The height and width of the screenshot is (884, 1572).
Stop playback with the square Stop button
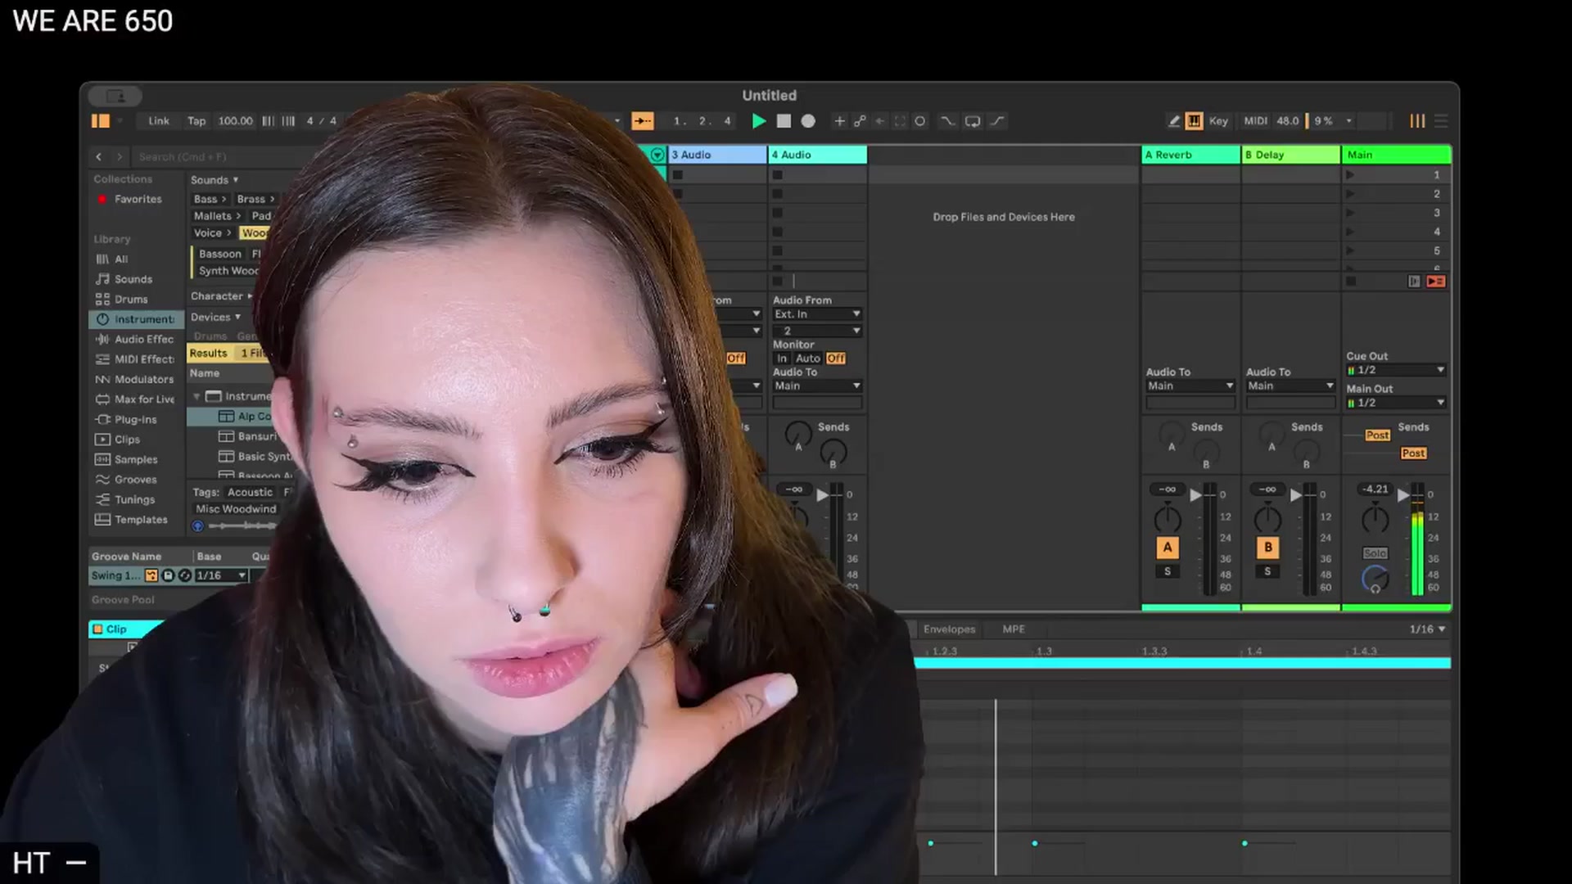pos(784,121)
